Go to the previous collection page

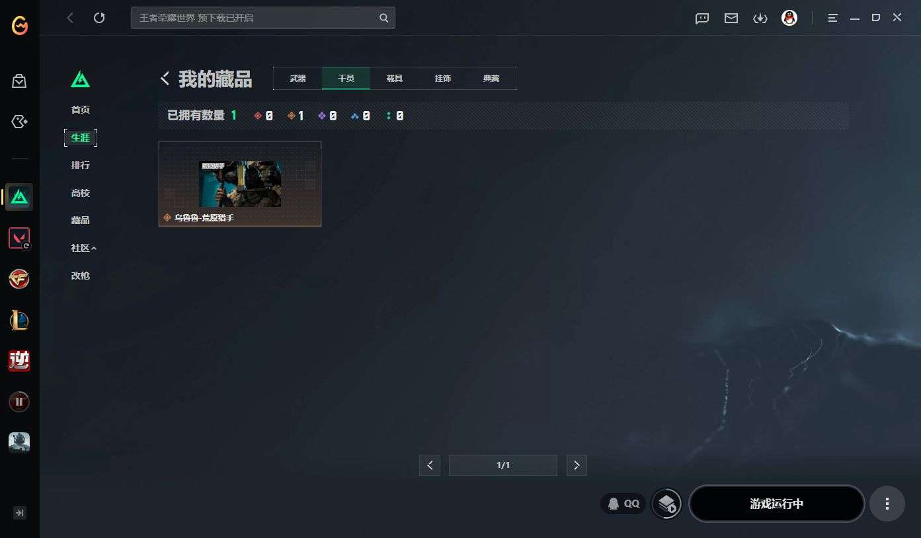coord(430,465)
